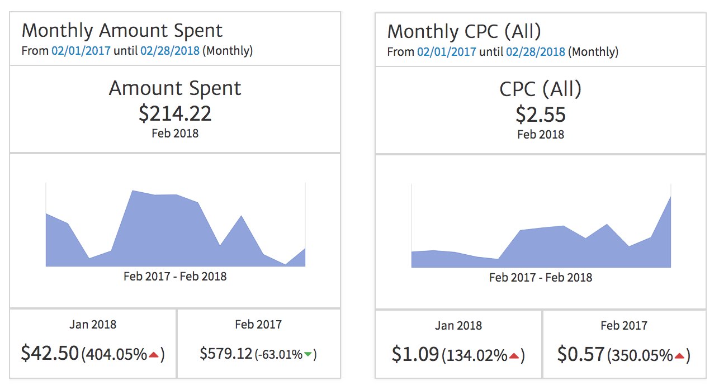This screenshot has height=390, width=719.
Task: Open the 02/28/2018 end date in Amount Spent
Action: [170, 51]
